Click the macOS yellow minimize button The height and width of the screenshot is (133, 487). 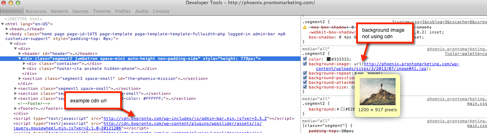pos(11,3)
